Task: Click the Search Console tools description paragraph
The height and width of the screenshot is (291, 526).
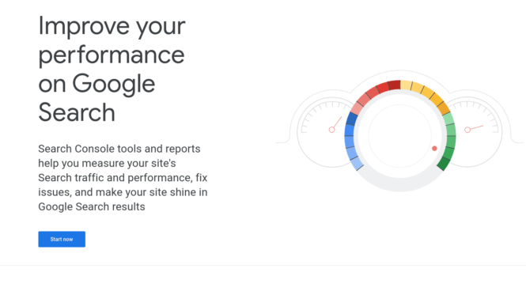Action: coord(123,178)
